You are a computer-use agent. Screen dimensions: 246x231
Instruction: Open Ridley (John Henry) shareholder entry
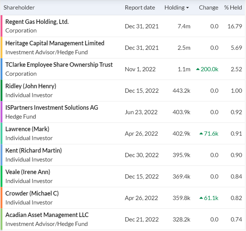31,86
